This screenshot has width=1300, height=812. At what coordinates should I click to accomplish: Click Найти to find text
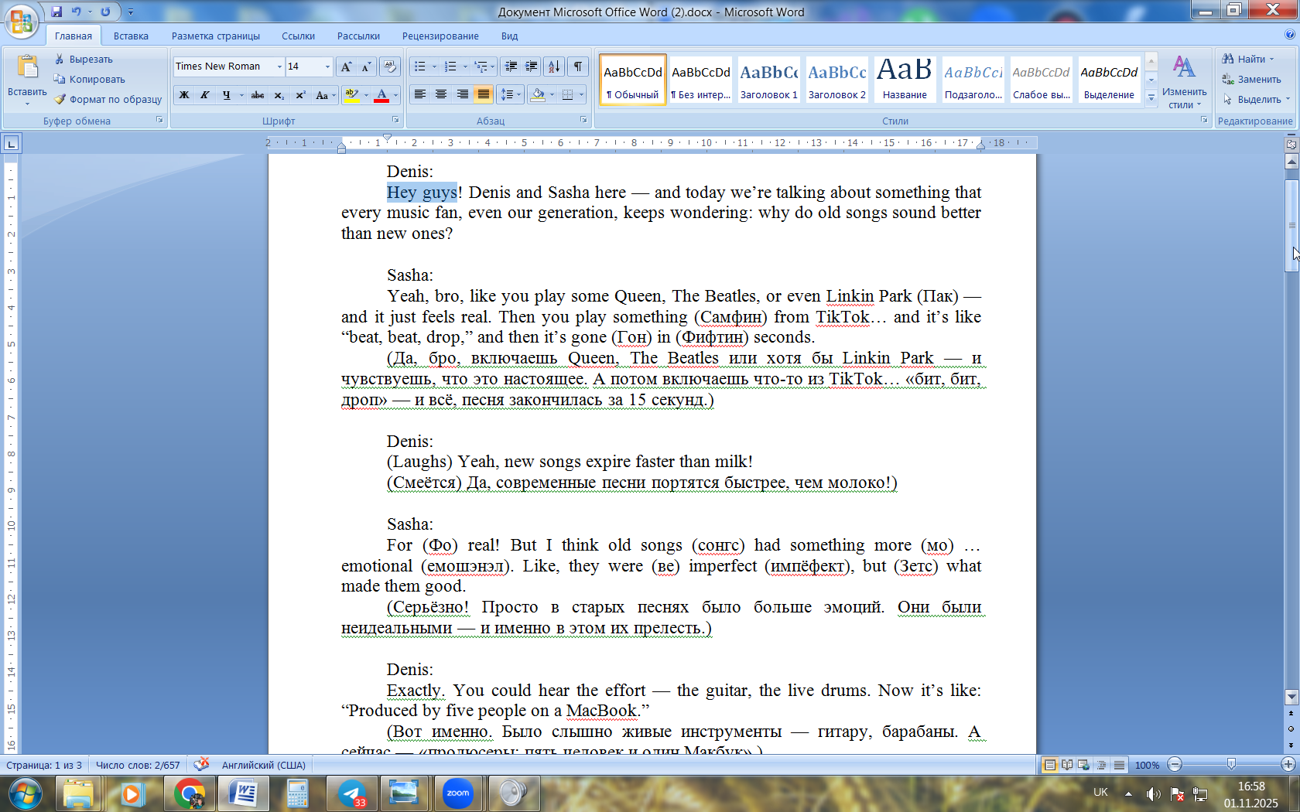(1248, 59)
